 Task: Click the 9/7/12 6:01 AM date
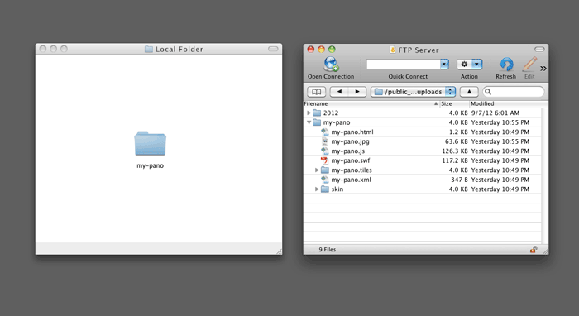pyautogui.click(x=495, y=113)
